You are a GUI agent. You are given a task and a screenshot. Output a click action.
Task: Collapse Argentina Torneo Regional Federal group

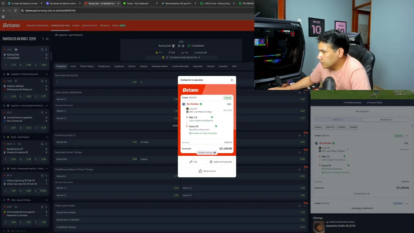47,105
